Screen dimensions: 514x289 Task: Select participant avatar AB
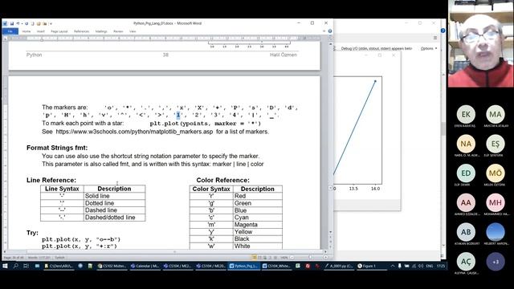point(466,232)
